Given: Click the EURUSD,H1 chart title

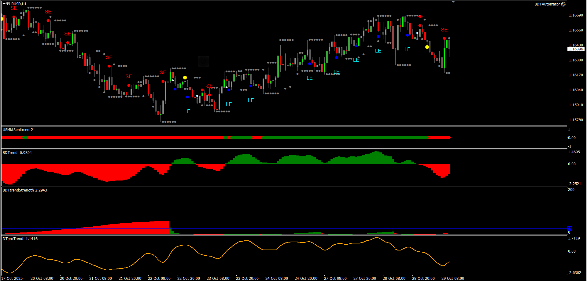Looking at the screenshot, I should click(17, 4).
